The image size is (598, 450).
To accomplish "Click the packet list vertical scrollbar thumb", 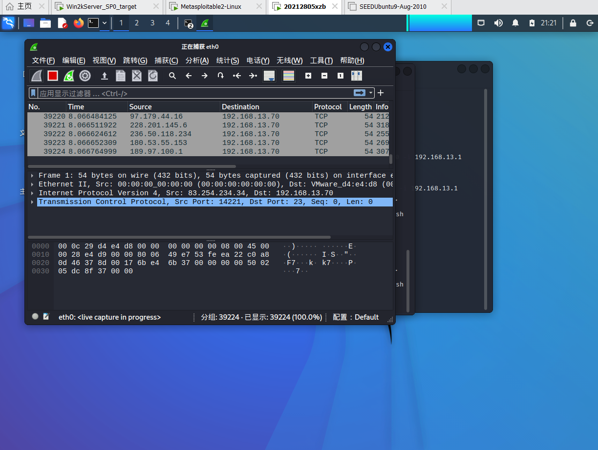I will [390, 159].
